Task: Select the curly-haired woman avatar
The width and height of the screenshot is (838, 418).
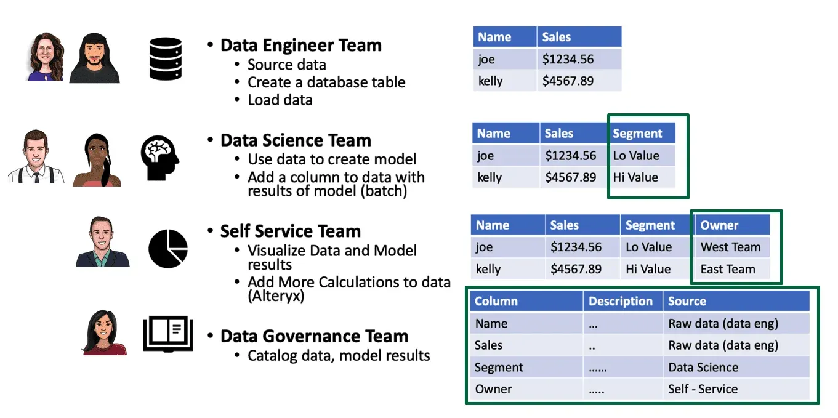Action: (46, 57)
